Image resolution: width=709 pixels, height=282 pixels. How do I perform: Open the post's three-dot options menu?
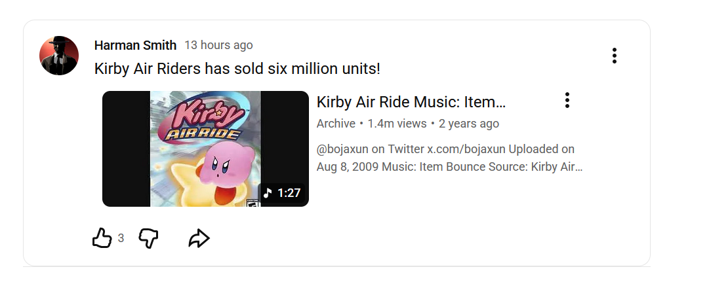click(614, 56)
